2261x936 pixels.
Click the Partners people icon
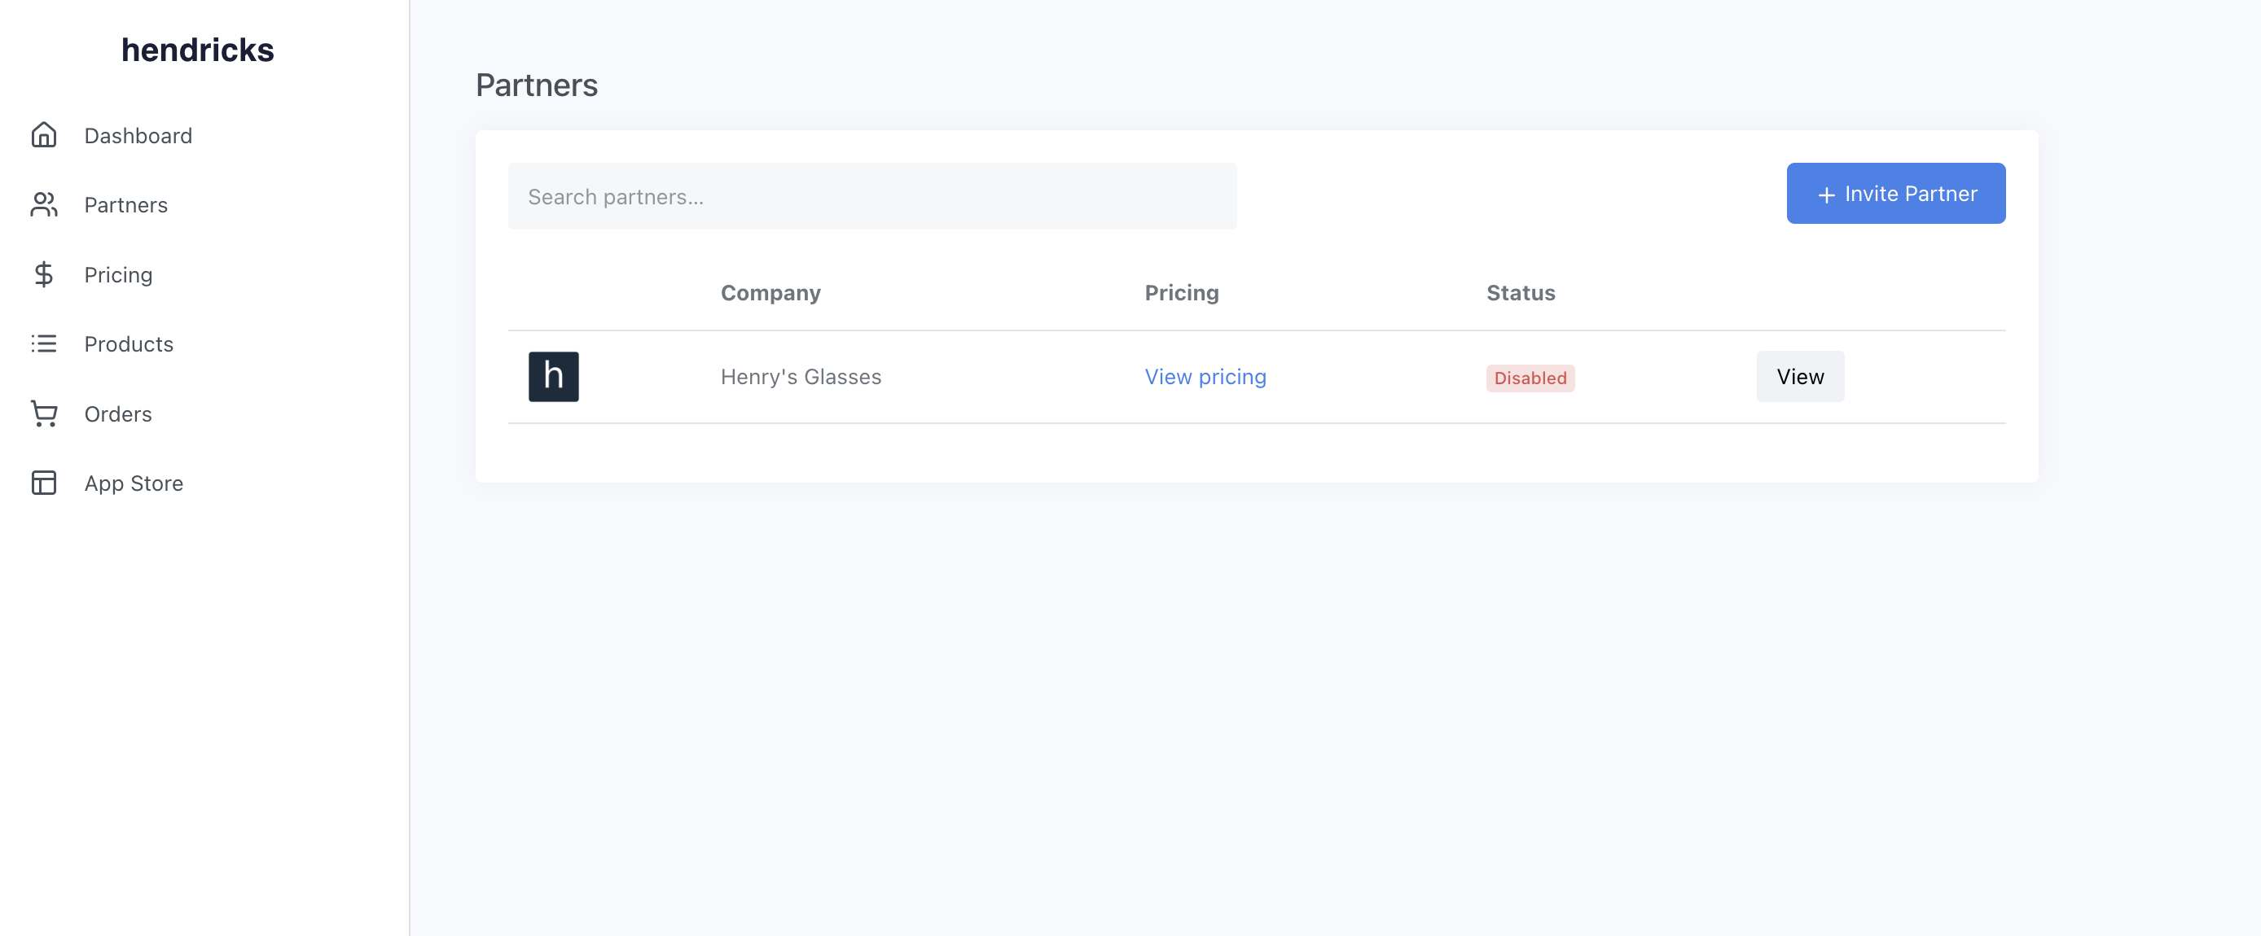44,204
